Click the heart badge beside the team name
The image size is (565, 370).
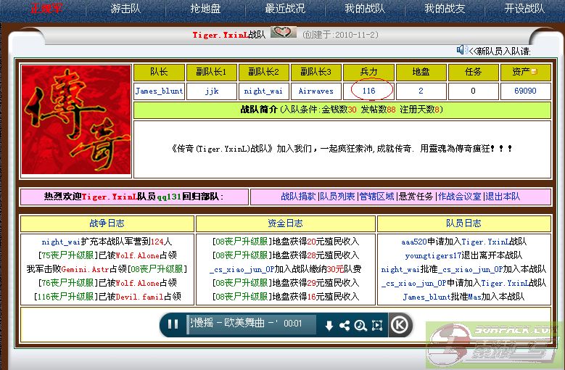point(284,33)
